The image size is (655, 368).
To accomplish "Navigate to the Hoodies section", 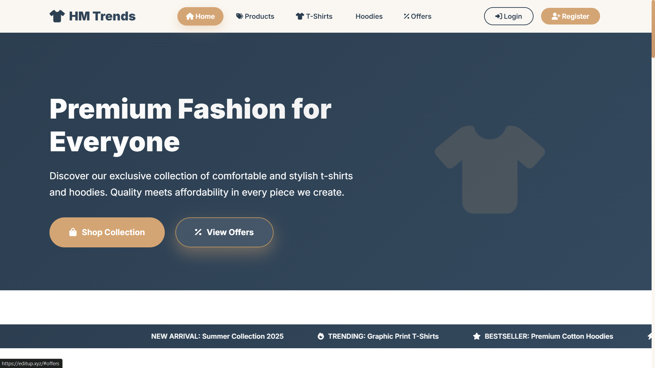I will [x=369, y=16].
